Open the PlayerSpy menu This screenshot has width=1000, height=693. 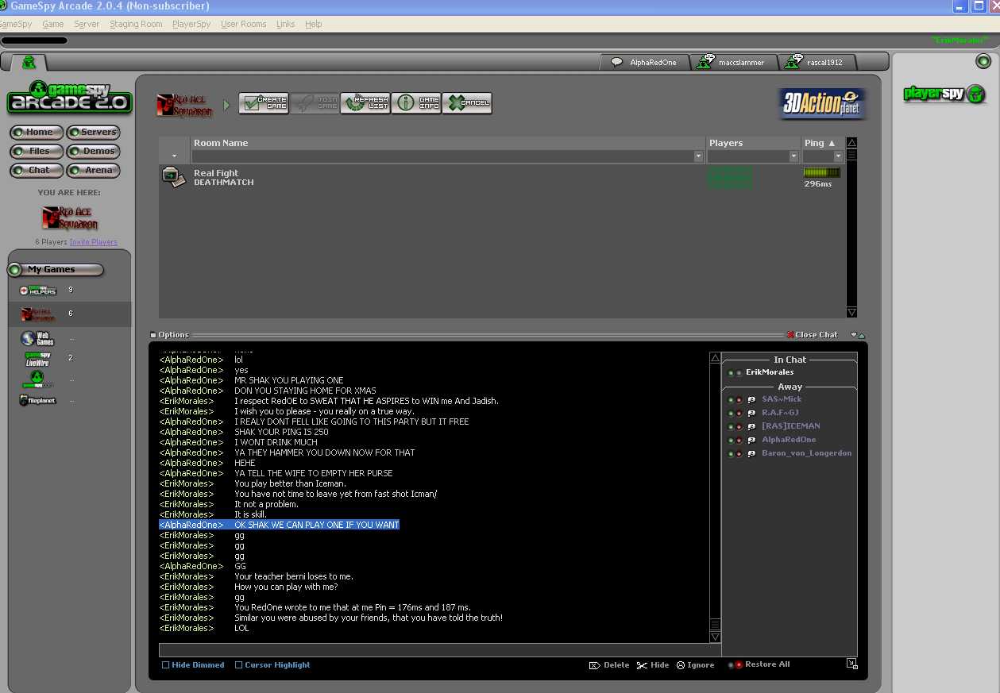pos(191,24)
